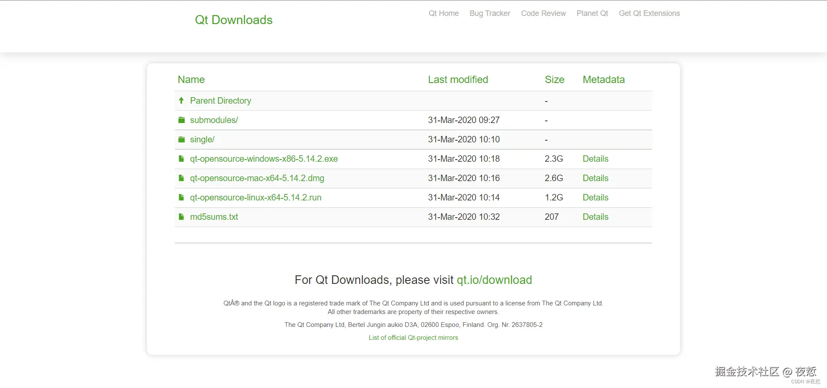This screenshot has height=388, width=827.
Task: Click the Metadata column header
Action: coord(603,80)
